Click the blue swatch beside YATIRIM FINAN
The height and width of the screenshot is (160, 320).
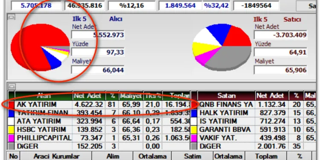(x=11, y=113)
